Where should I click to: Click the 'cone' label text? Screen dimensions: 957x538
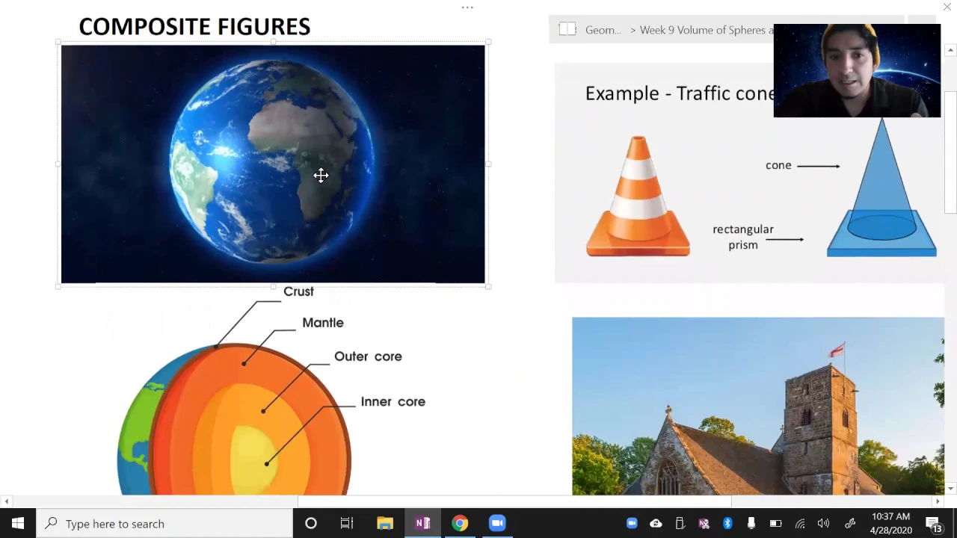[x=778, y=165]
